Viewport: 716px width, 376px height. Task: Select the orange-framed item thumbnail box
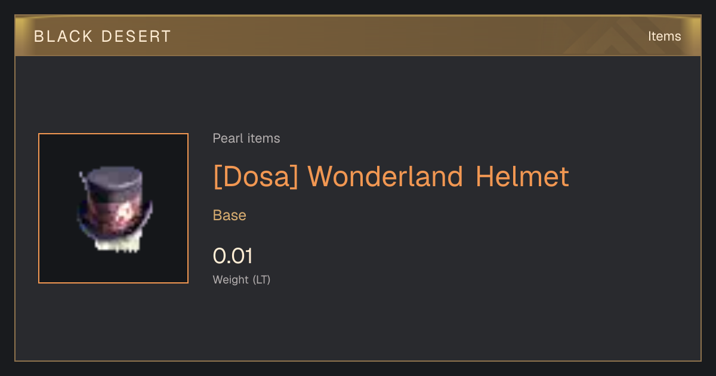click(x=113, y=208)
